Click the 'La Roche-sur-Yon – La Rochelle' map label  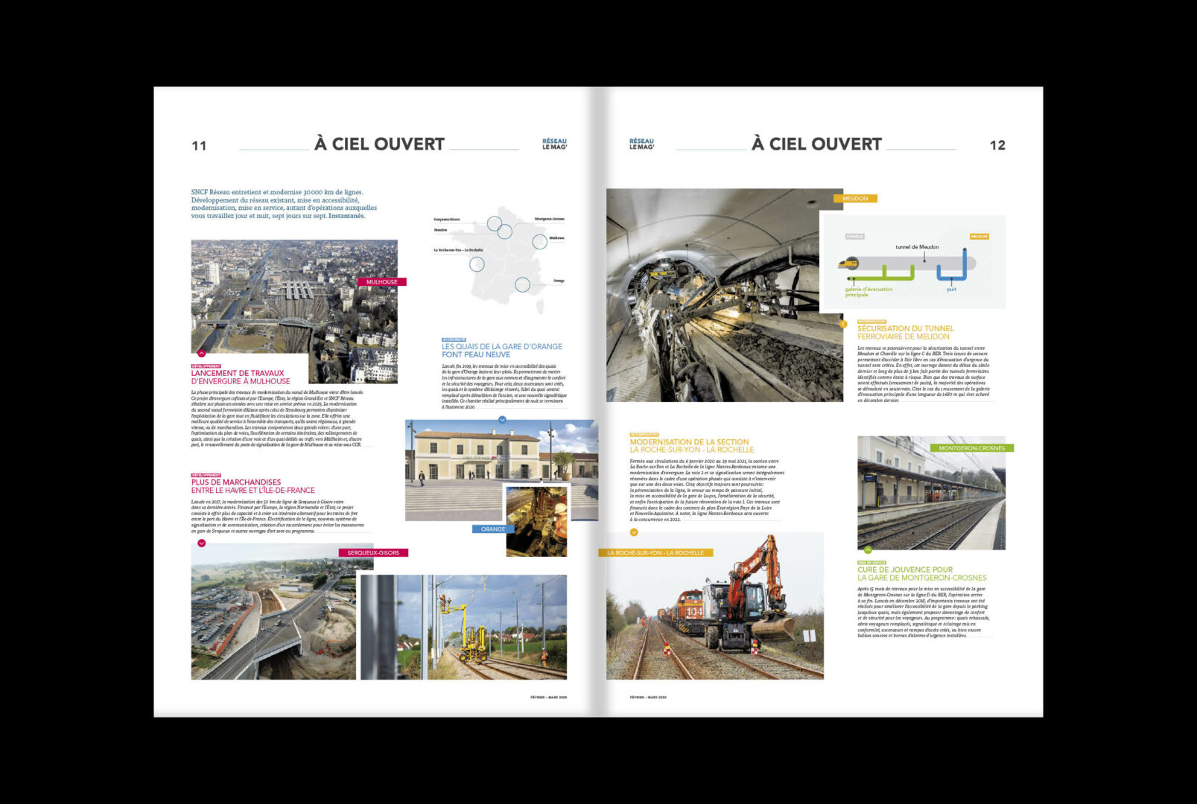click(459, 250)
